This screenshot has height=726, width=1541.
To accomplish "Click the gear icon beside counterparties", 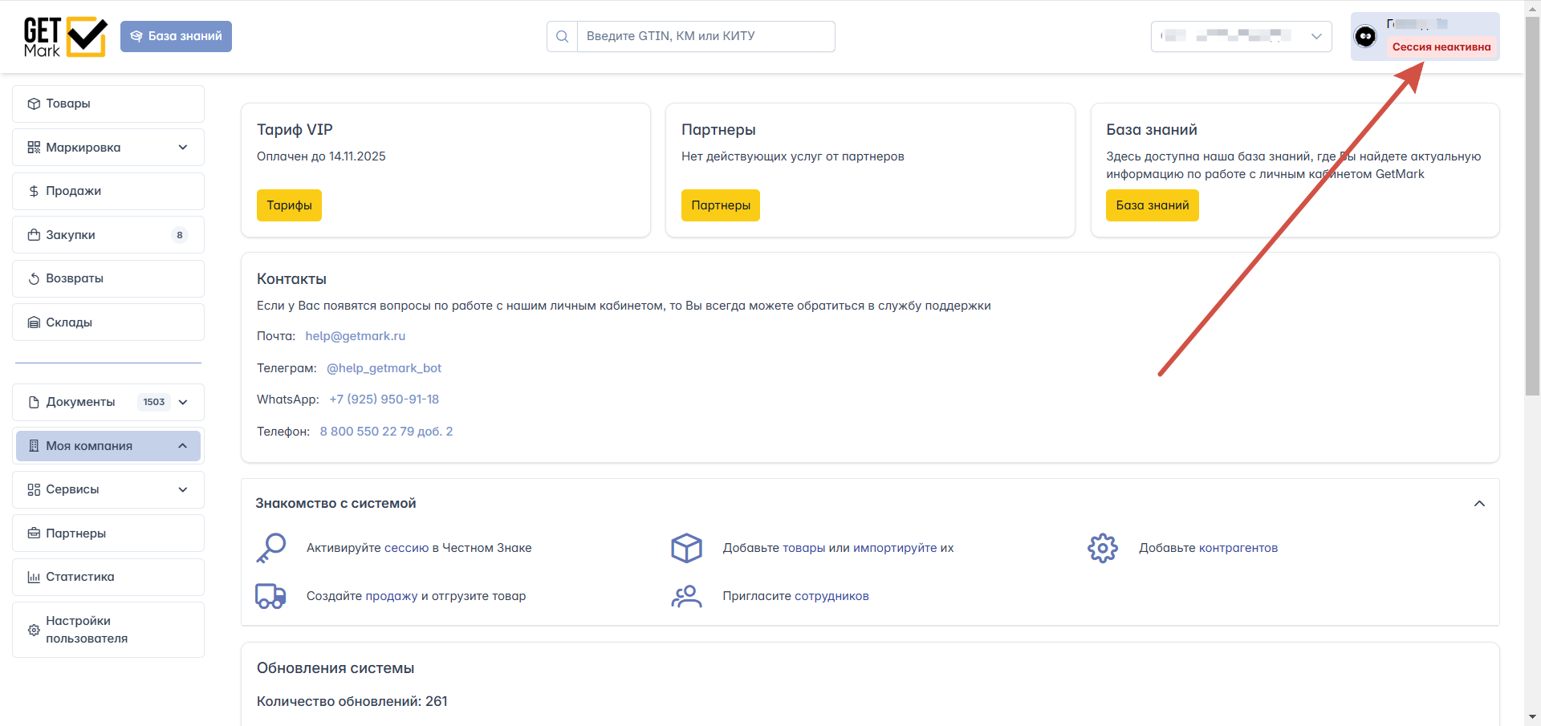I will (1103, 548).
